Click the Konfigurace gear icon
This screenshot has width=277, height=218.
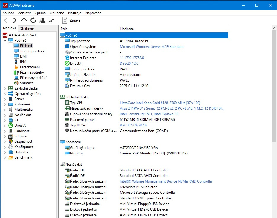pyautogui.click(x=11, y=147)
